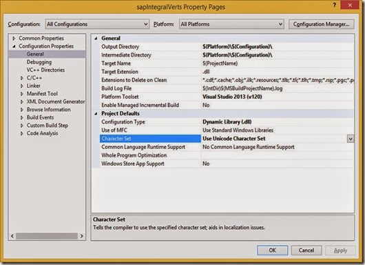Collapse the General property group
This screenshot has height=265, width=365.
pos(96,38)
